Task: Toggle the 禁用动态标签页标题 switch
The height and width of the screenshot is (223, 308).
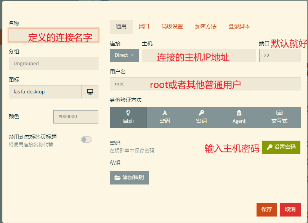Action: click(86, 140)
